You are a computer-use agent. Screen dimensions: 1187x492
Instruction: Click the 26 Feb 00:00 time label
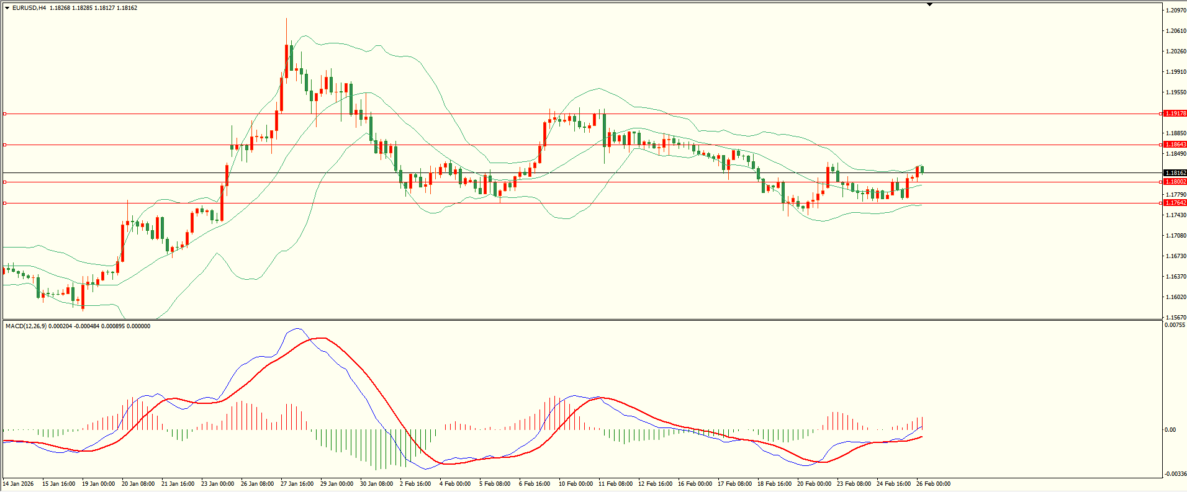(x=933, y=484)
